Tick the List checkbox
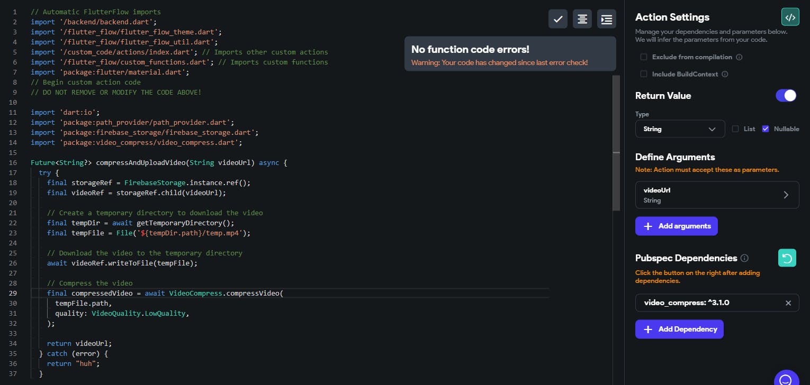The height and width of the screenshot is (385, 810). tap(735, 129)
